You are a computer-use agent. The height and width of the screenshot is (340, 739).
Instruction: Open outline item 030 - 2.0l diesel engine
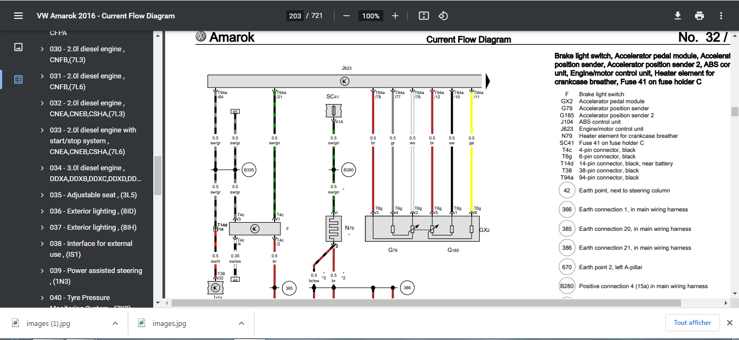[87, 55]
